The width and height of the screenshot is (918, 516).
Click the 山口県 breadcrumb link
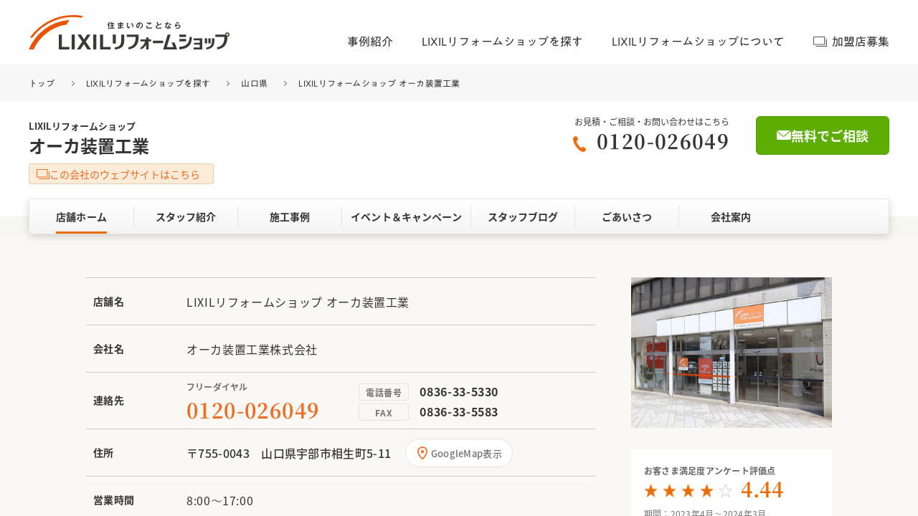coord(254,84)
